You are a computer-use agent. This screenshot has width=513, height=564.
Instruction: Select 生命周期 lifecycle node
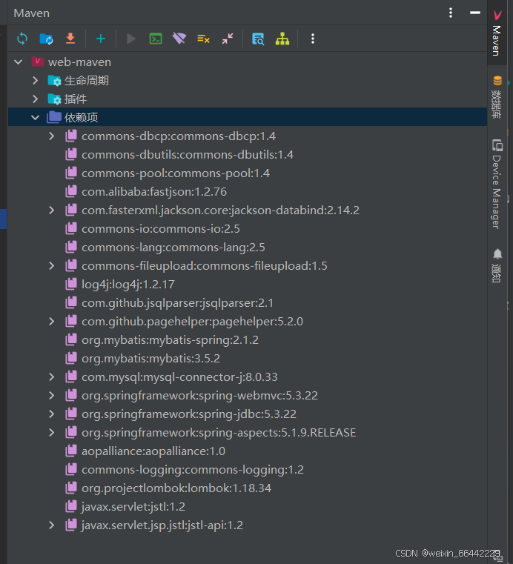pos(247,81)
